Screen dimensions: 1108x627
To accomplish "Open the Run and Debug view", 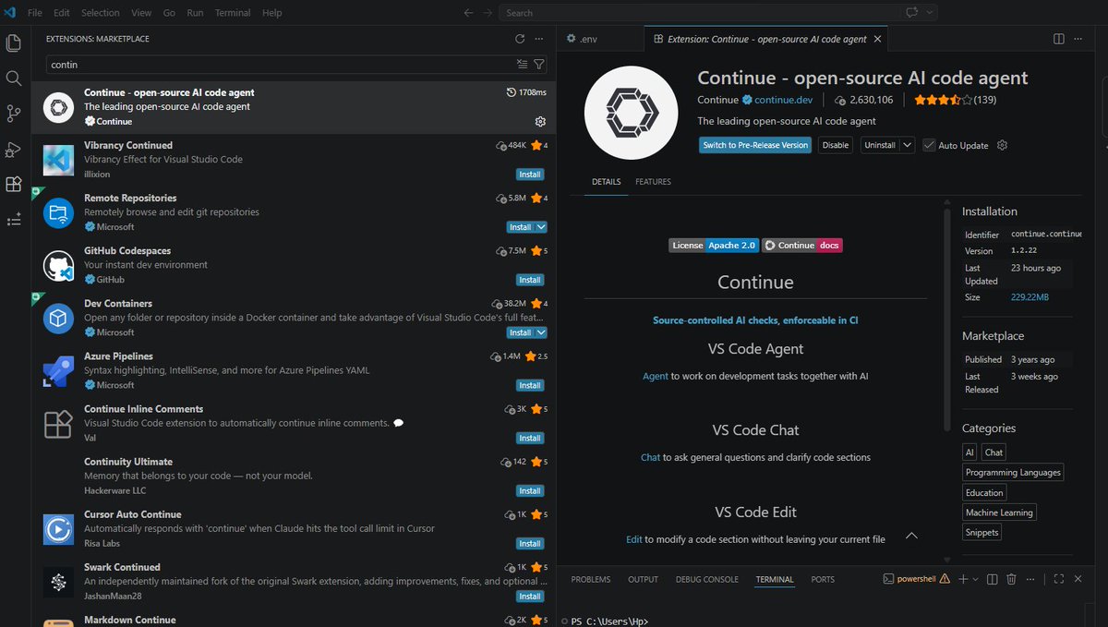I will (x=14, y=149).
